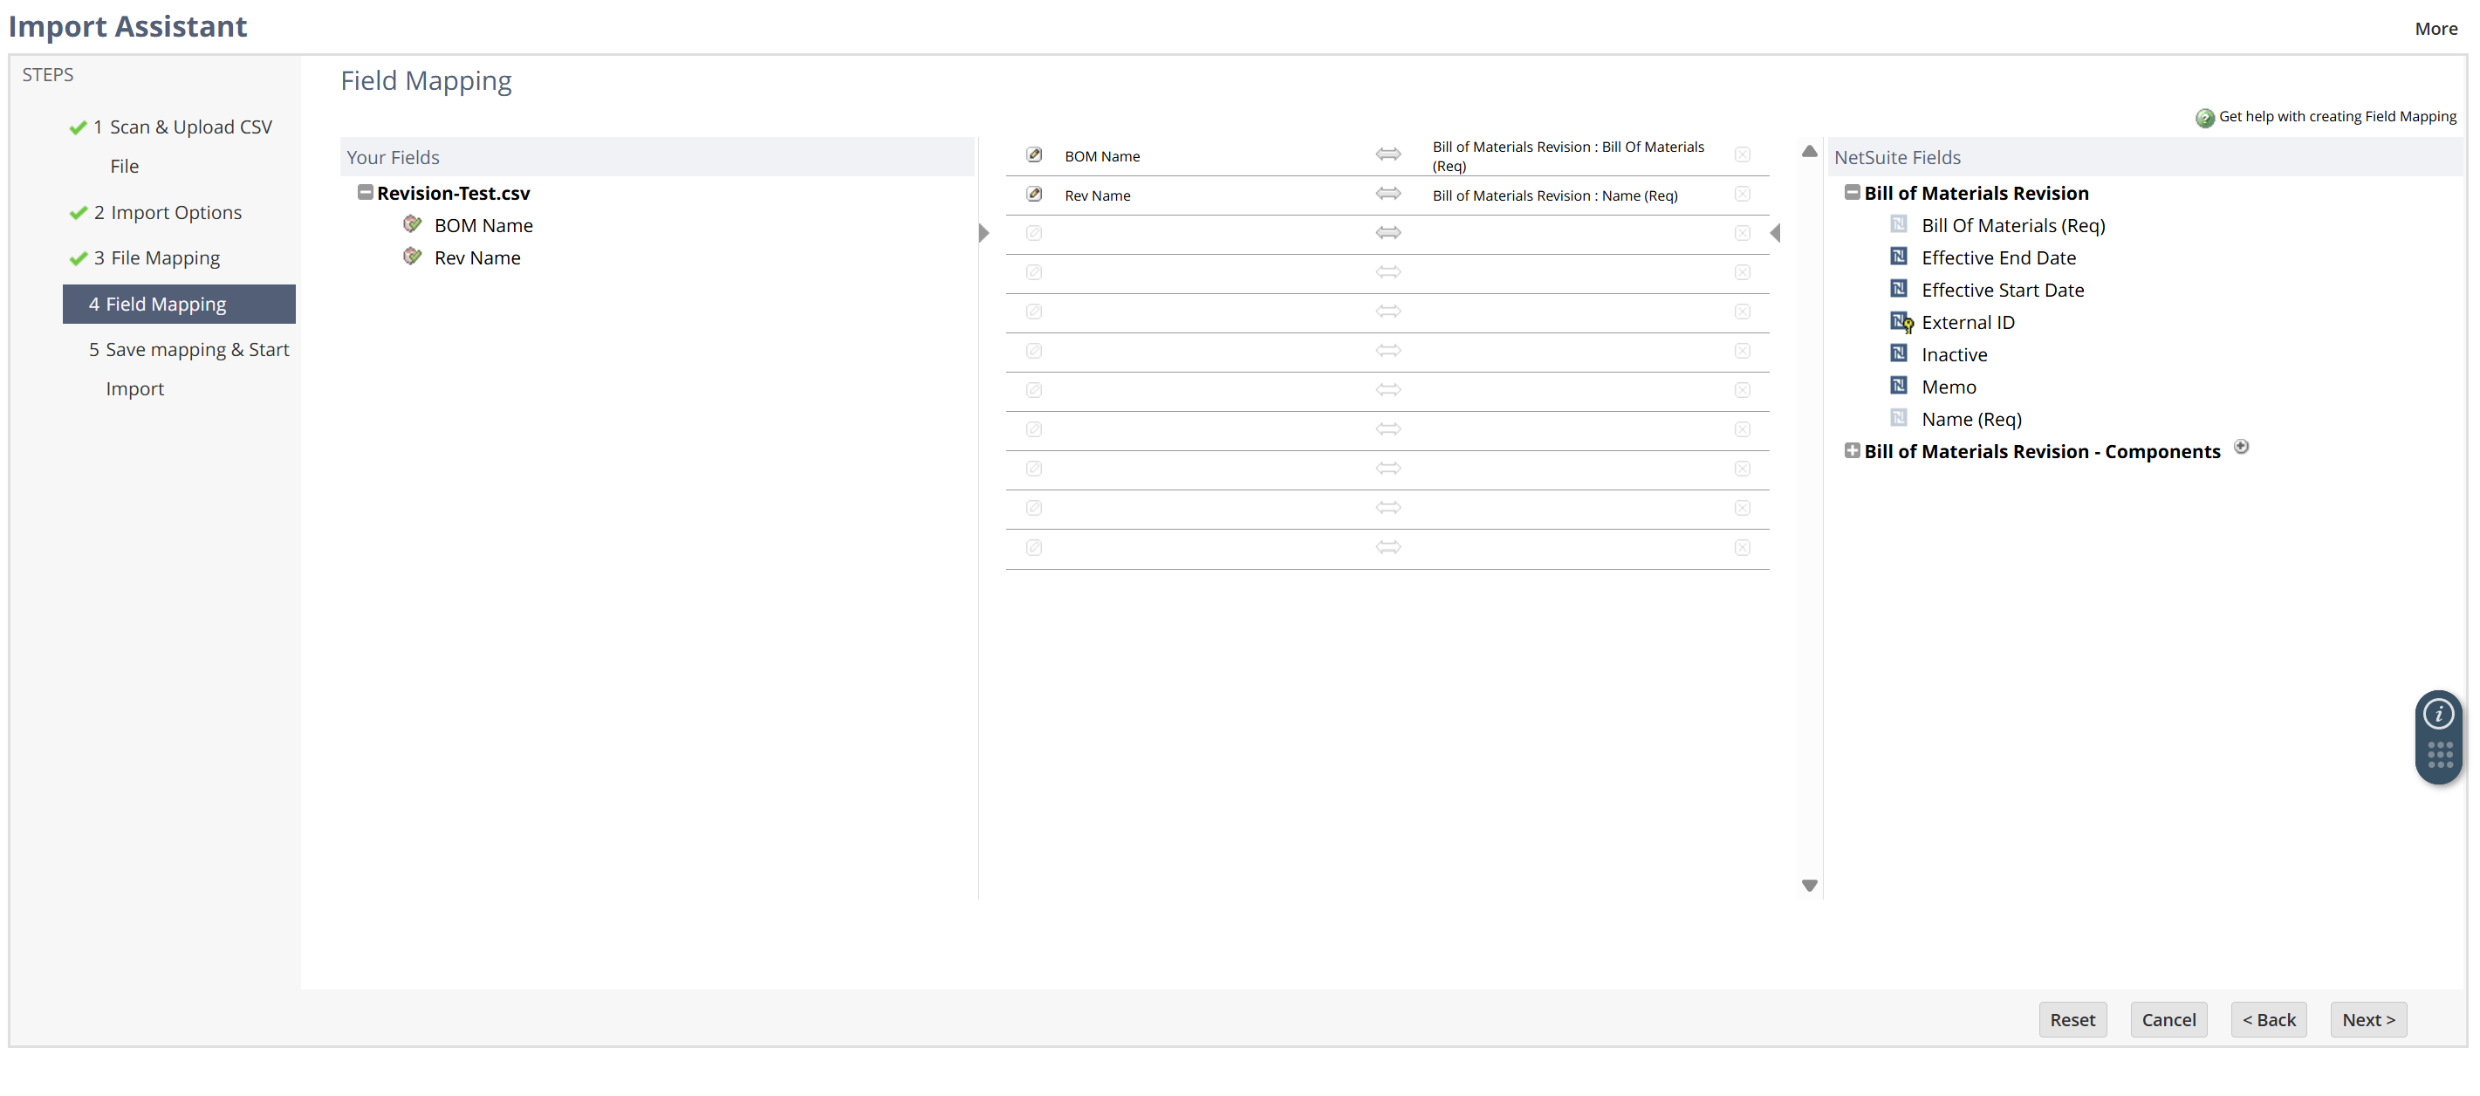Click the Effective Start Date field icon

(1899, 289)
